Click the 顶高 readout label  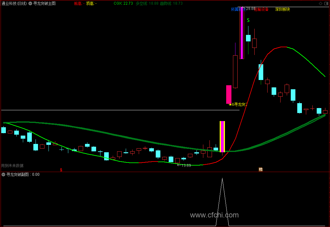point(91,3)
